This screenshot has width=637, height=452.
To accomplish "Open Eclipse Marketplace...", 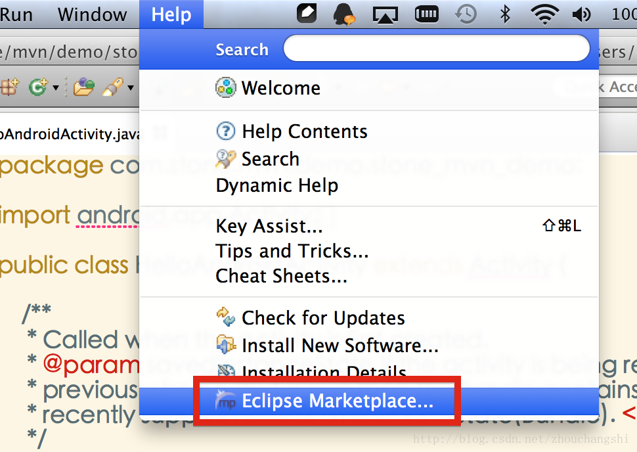I will 369,401.
